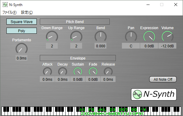
Task: Click the Attack 0.0ms value field
Action: point(47,79)
